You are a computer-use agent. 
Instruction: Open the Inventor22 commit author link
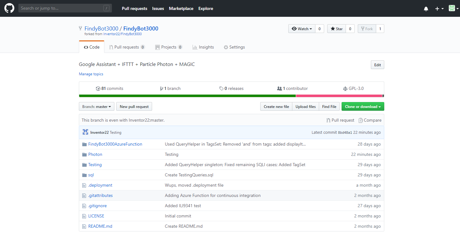coord(99,133)
